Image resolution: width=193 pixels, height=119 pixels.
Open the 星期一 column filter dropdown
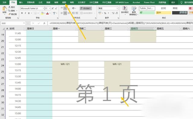(77, 29)
